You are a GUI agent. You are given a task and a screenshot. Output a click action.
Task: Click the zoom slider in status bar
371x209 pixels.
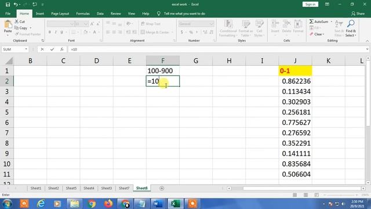[341, 195]
